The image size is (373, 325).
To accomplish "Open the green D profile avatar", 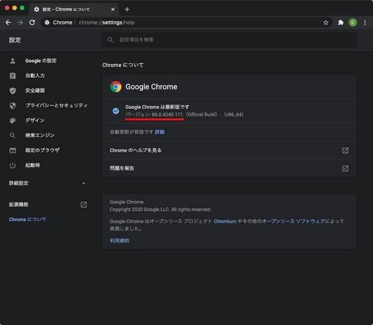I will (352, 22).
